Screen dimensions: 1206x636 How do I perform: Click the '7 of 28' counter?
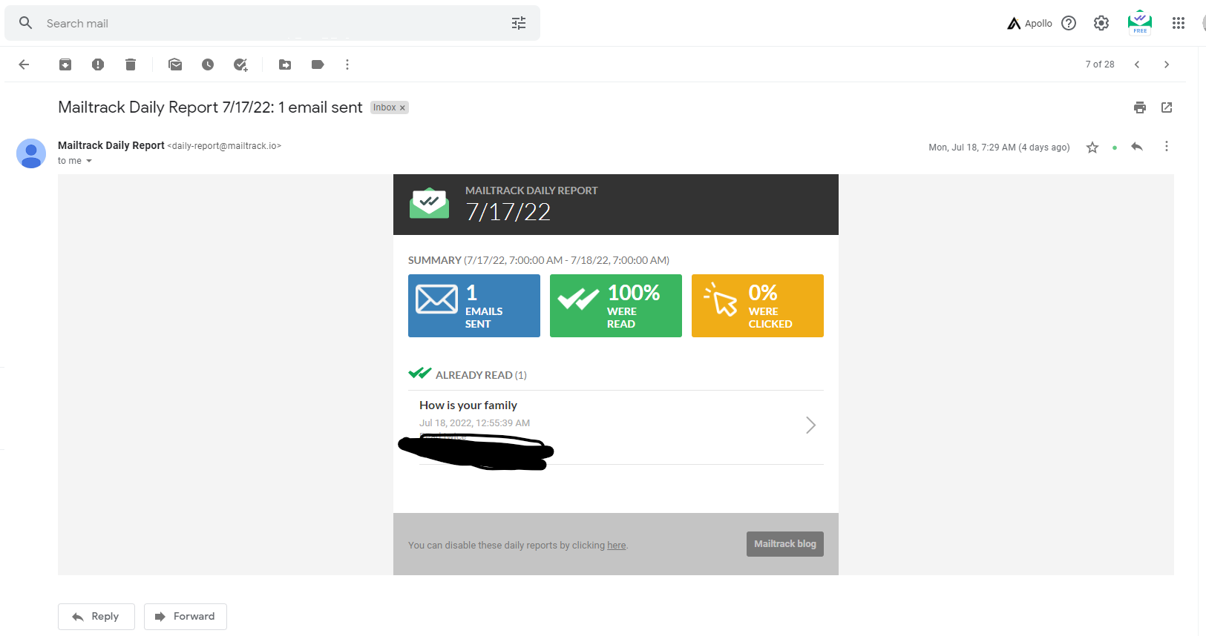coord(1100,64)
